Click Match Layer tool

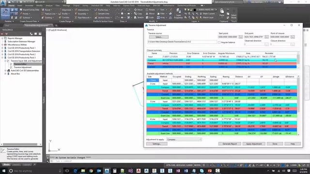point(207,17)
